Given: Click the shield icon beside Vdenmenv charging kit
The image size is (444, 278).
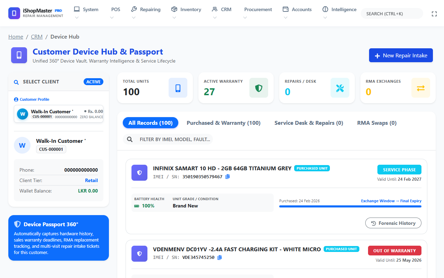Looking at the screenshot, I should (x=139, y=254).
